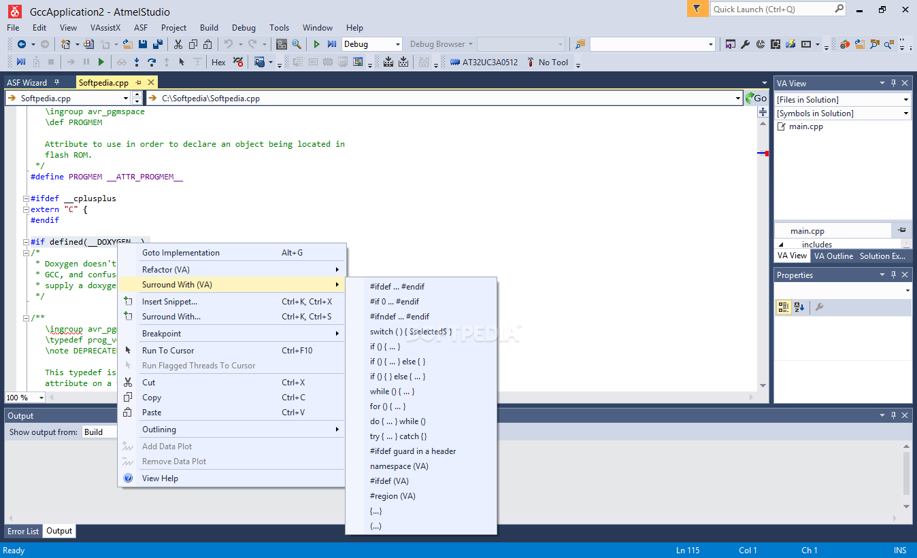Click Start Debugging and Break icon beside Debug

pyautogui.click(x=331, y=44)
